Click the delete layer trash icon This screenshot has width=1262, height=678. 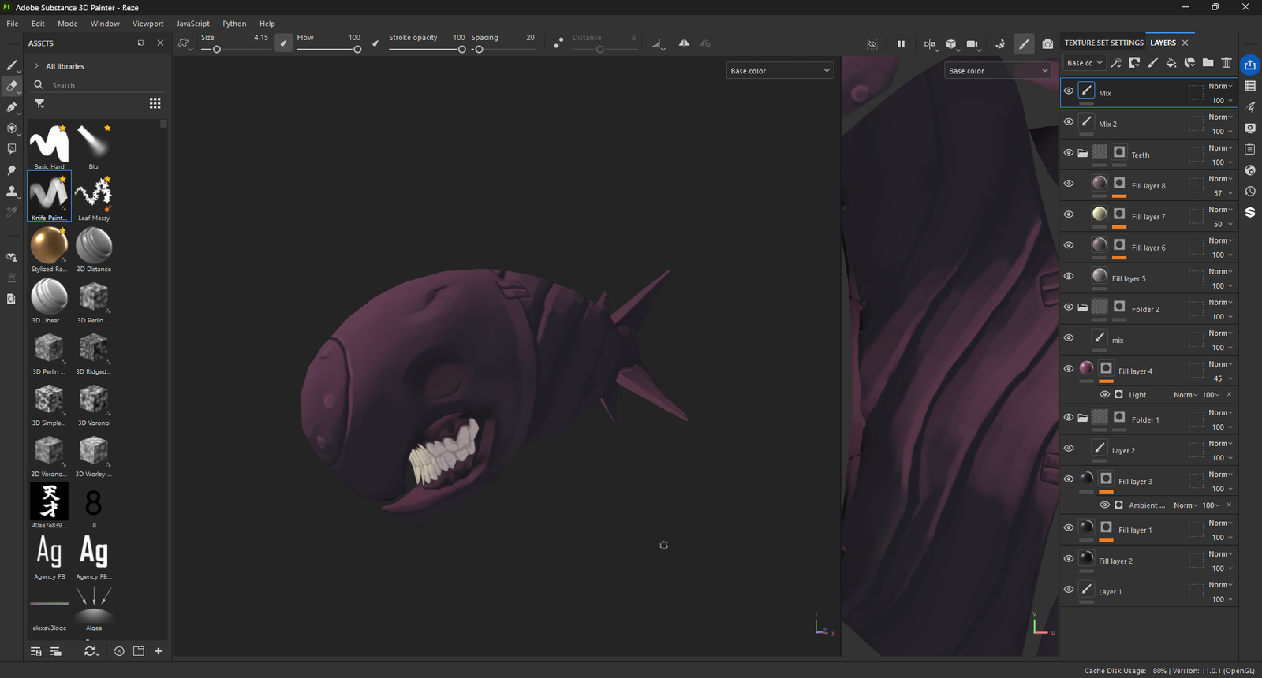point(1227,63)
